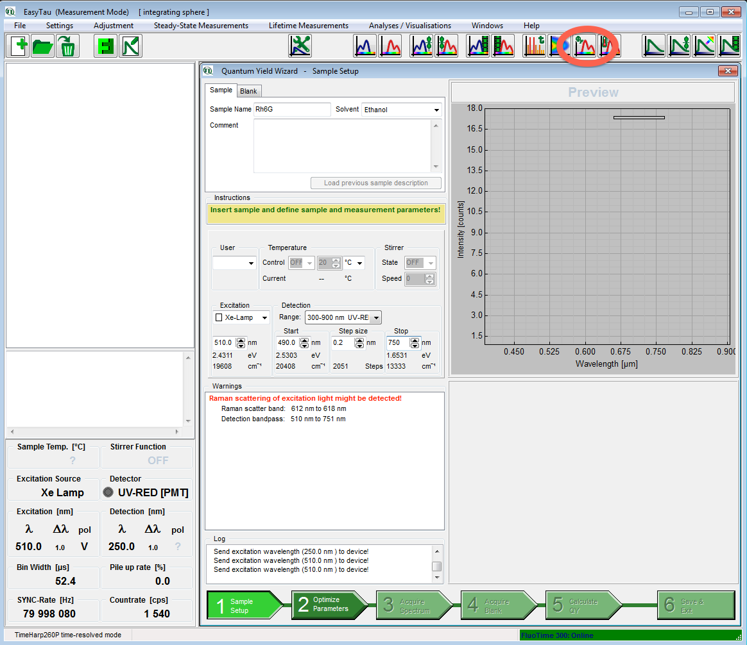Open the green folder icon in toolbar
747x645 pixels.
pyautogui.click(x=43, y=46)
